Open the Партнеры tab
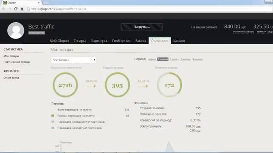Viewport: 273px width, 153px height. point(99,41)
